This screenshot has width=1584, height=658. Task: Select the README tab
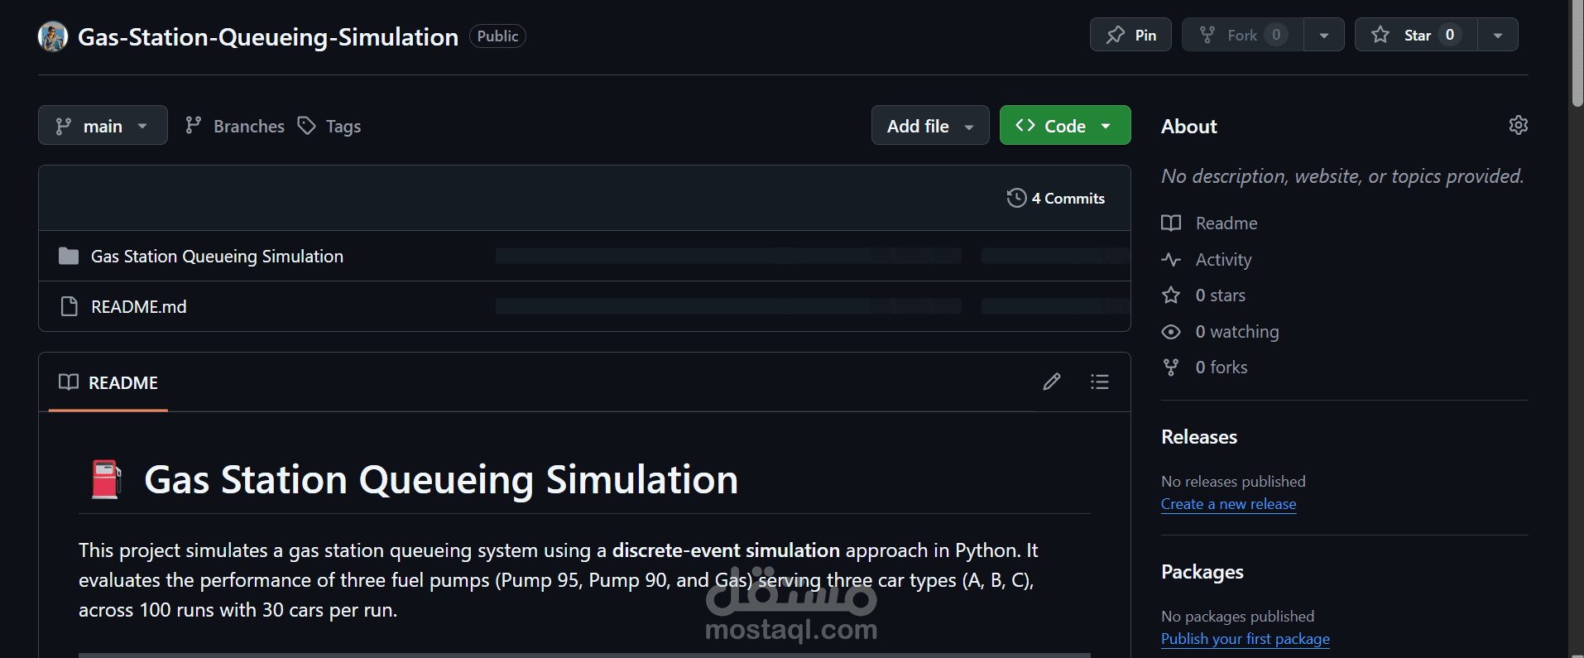(x=108, y=382)
